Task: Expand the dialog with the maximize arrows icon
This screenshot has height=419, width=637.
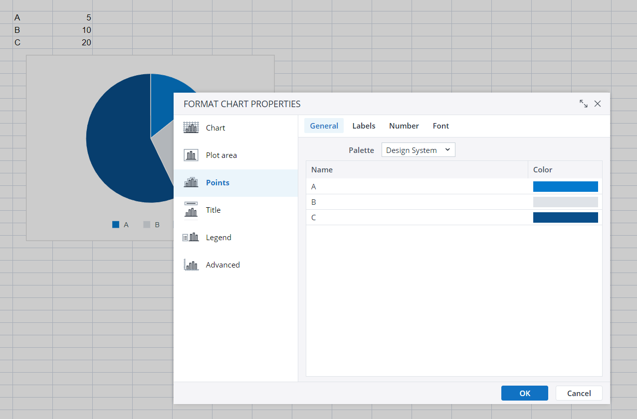Action: pos(583,104)
